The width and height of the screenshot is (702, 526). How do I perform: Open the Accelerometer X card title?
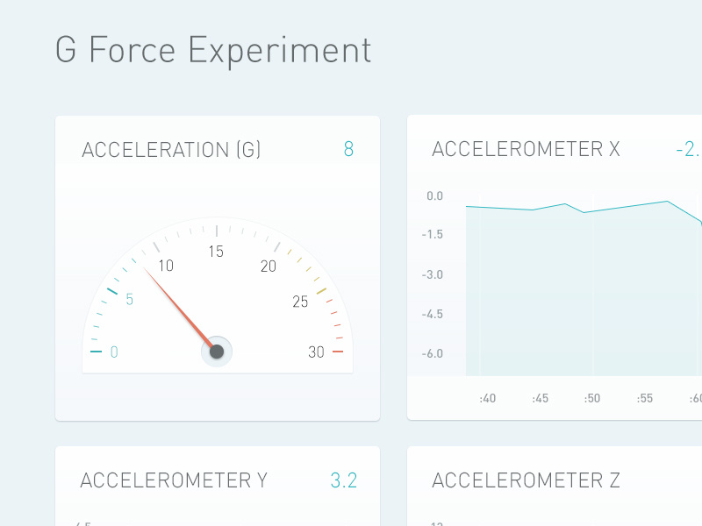(526, 149)
